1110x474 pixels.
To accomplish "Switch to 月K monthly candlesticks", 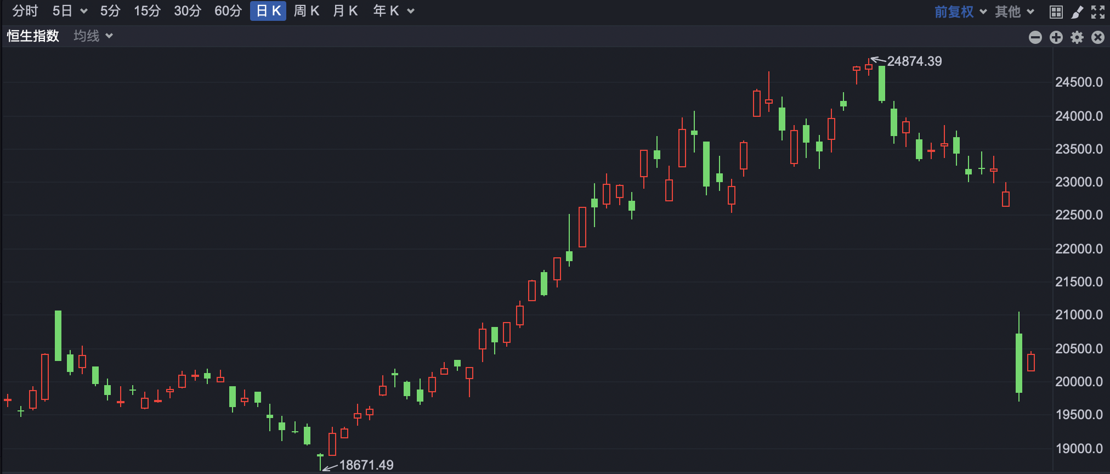I will pos(346,11).
